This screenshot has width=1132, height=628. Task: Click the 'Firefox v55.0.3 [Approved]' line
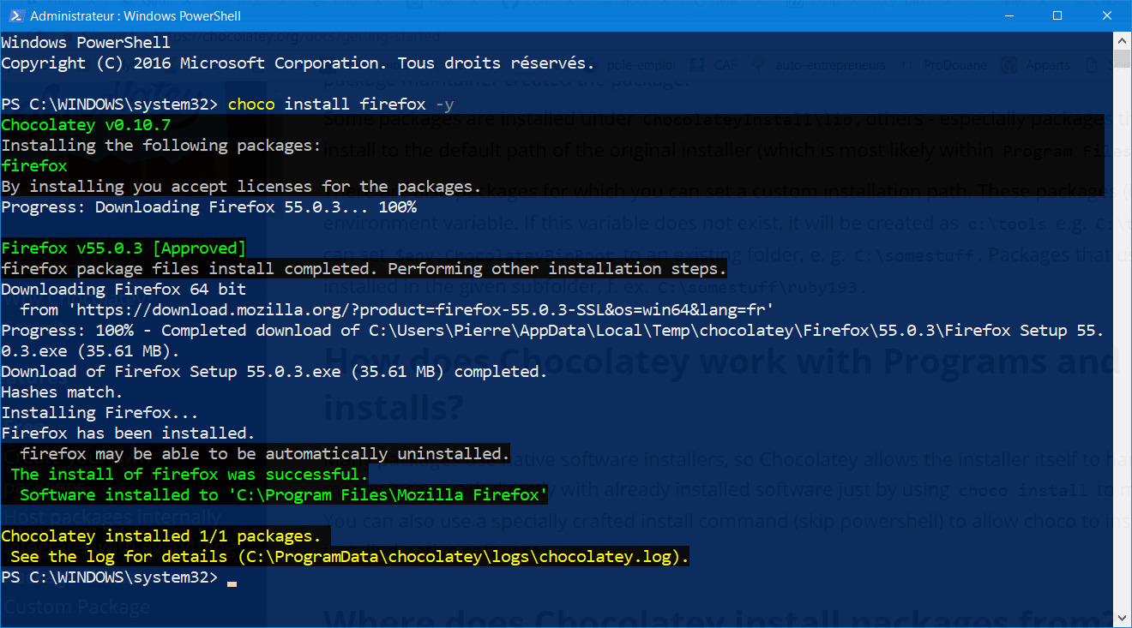[x=123, y=248]
